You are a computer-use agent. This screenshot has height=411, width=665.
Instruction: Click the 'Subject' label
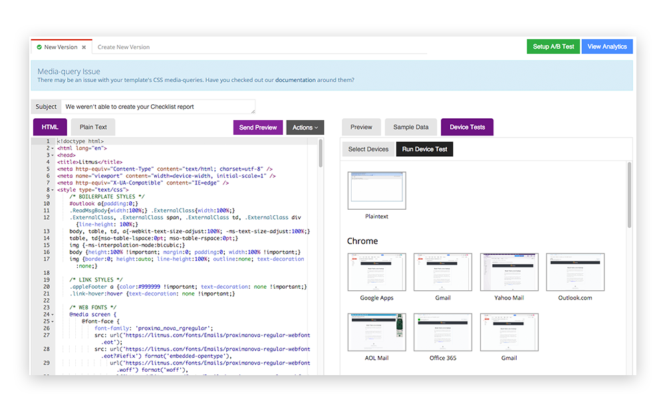point(46,107)
